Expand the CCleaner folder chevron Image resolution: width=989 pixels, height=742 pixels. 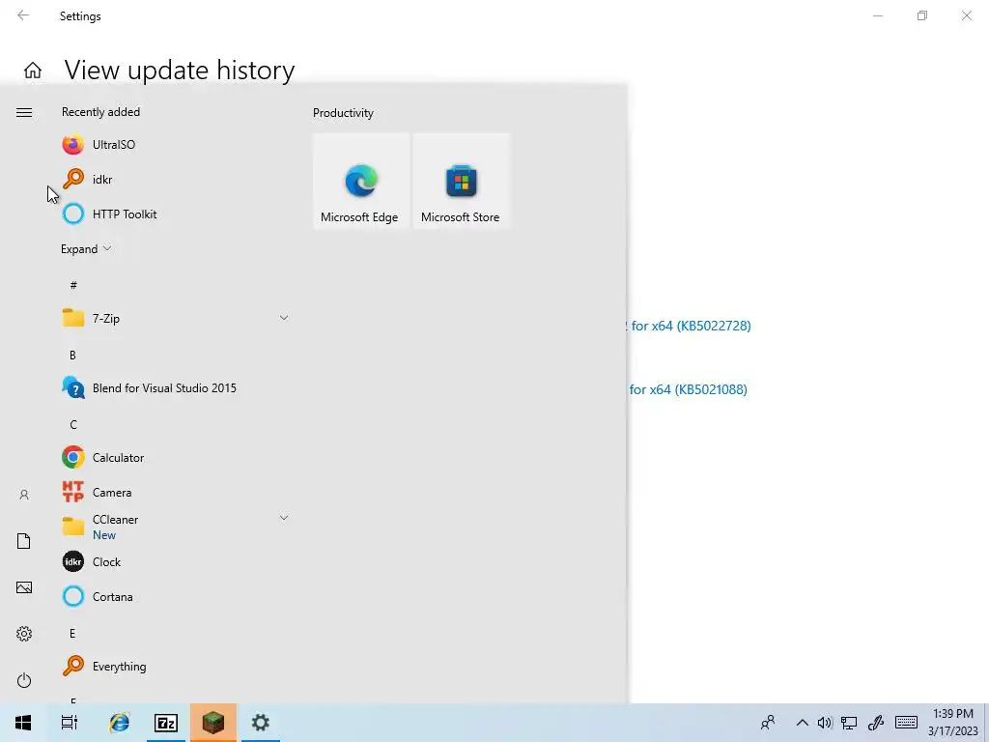tap(284, 518)
